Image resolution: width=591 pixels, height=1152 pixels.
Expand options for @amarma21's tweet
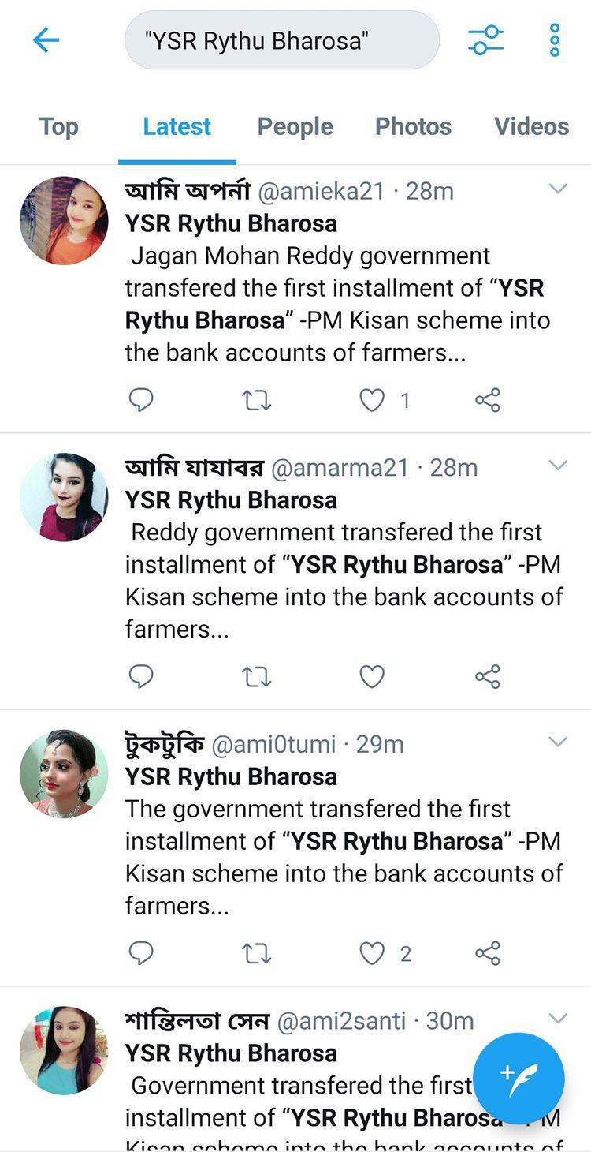point(558,466)
